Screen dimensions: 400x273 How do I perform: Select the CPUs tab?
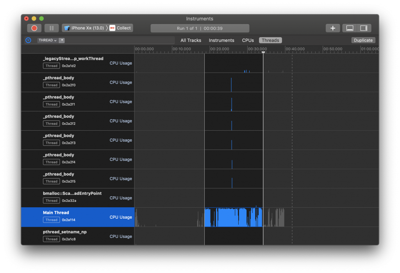(248, 40)
